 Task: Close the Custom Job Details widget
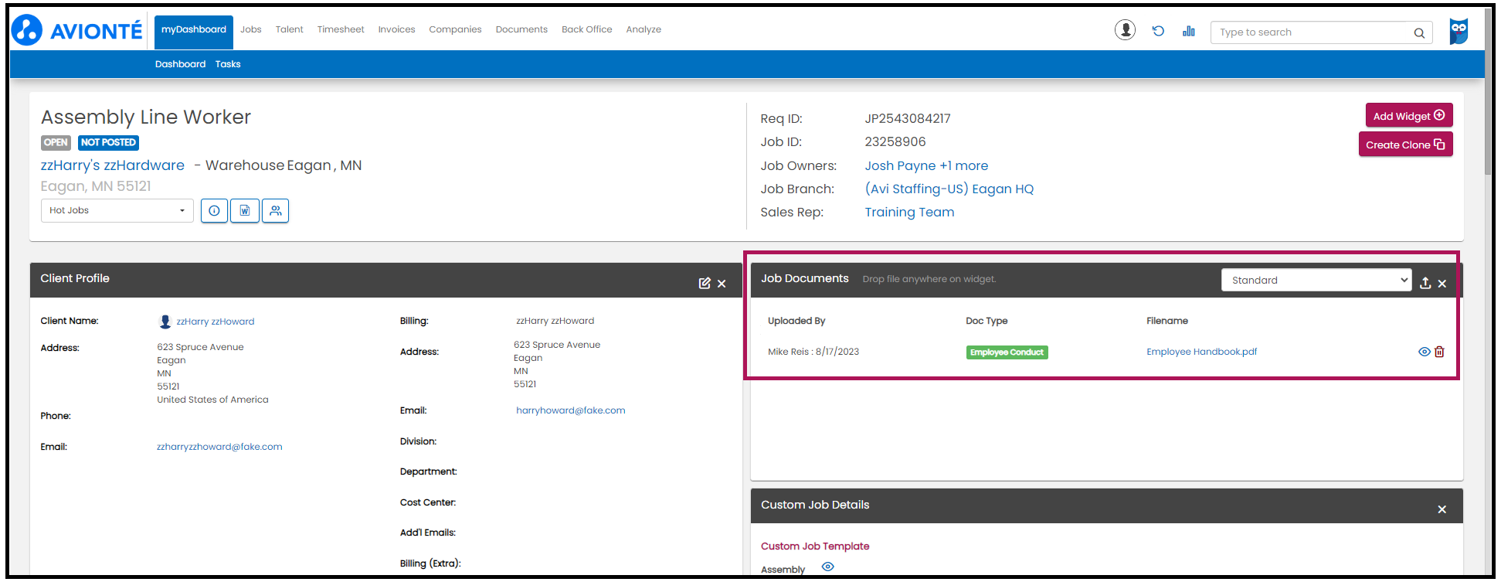1442,509
